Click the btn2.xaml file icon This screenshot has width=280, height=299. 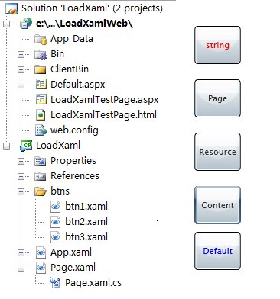click(x=55, y=222)
